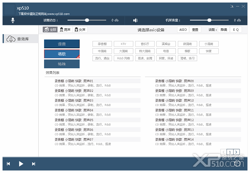Viewport: 250px width, 173px height.
Task: Select effect 录音棚 小混响 快歌 男声14
Action: tap(198, 139)
